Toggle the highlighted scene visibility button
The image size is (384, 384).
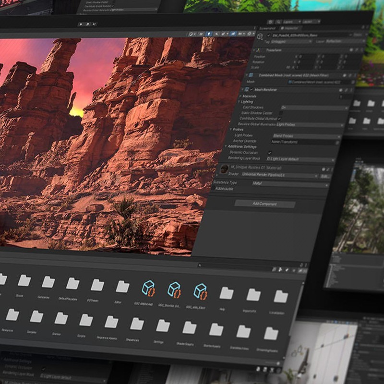pos(233,34)
